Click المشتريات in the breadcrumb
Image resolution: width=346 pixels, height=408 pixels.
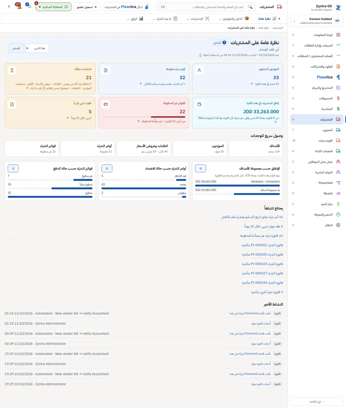278,28
